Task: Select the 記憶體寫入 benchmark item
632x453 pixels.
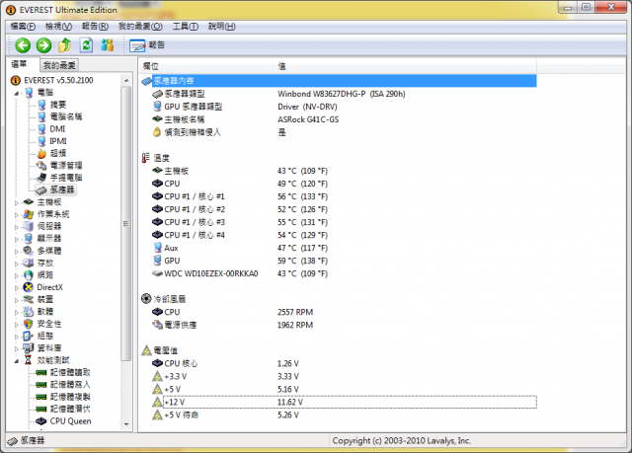Action: click(70, 385)
